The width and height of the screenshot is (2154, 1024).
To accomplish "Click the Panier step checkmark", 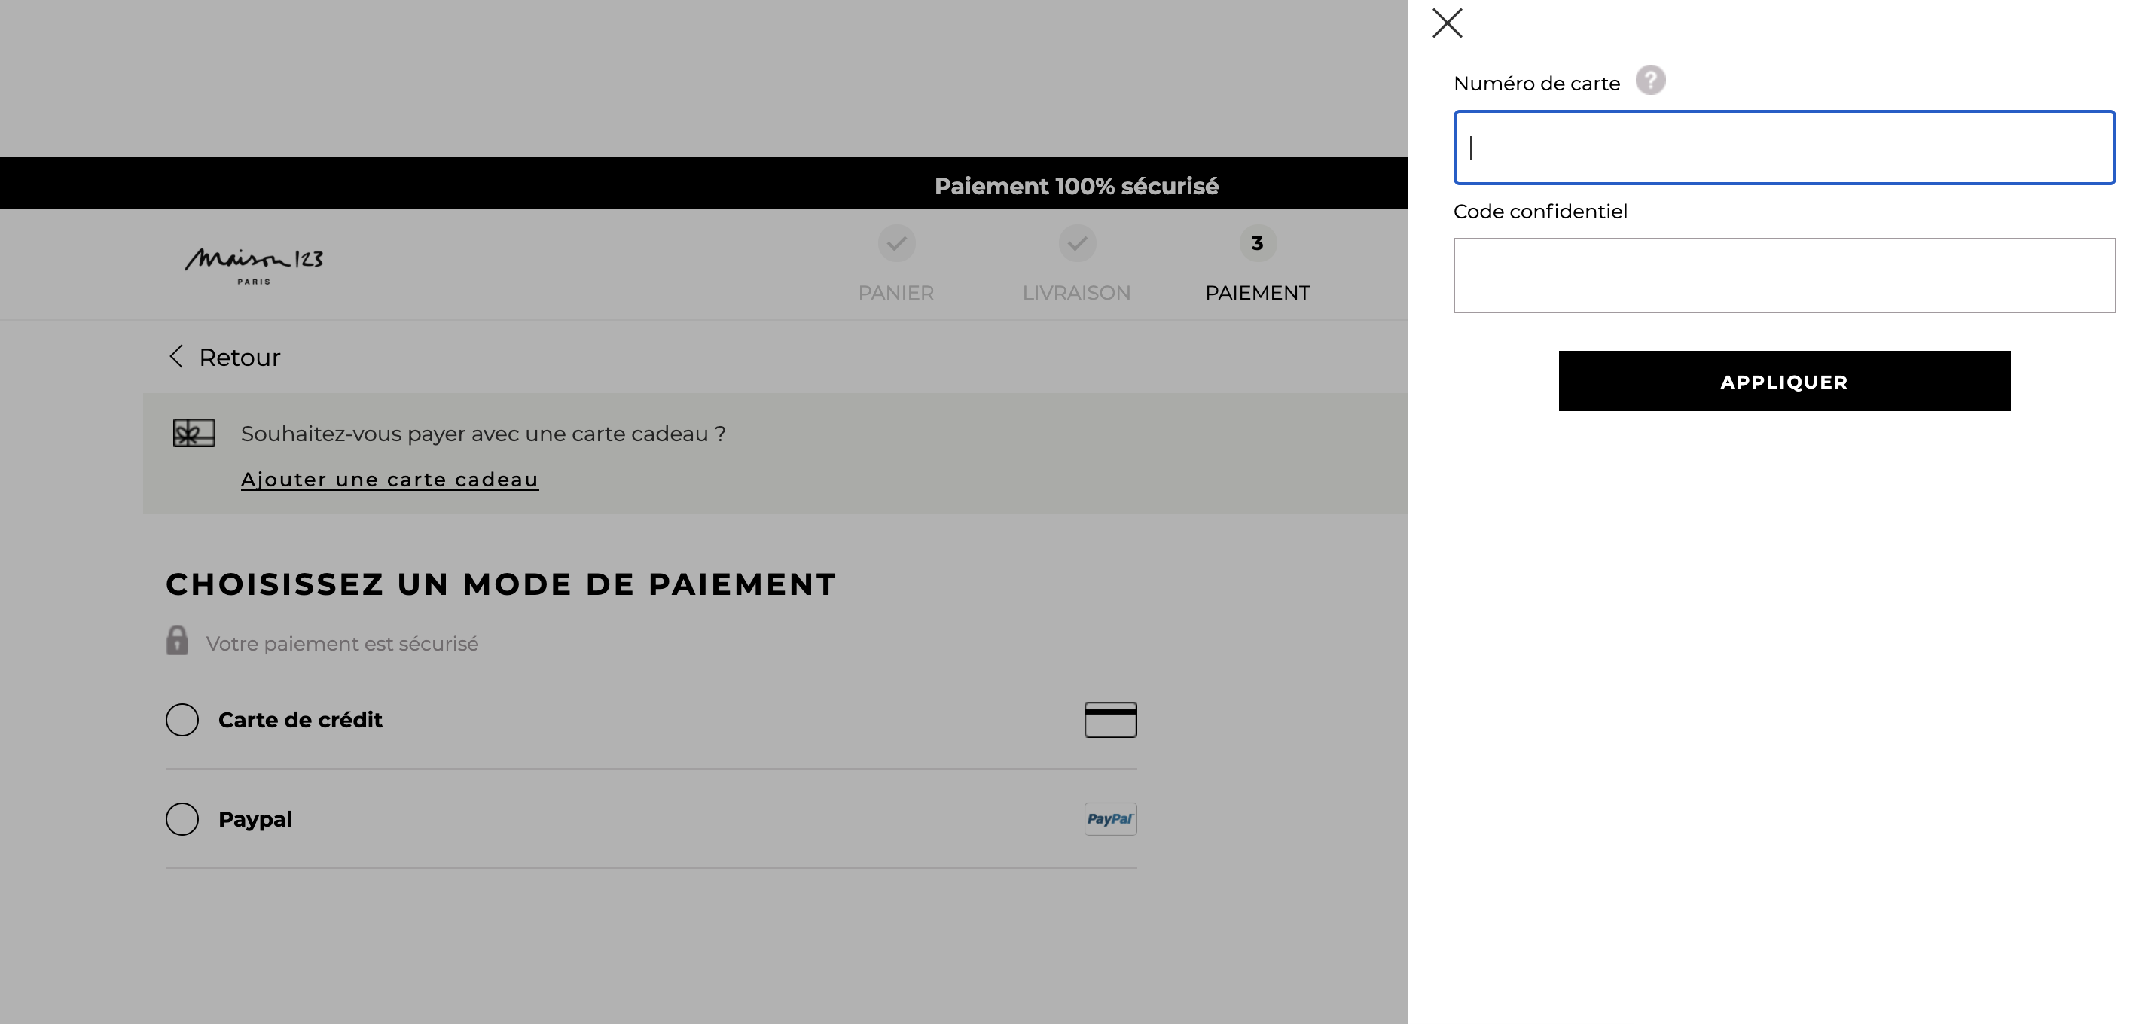I will 896,243.
